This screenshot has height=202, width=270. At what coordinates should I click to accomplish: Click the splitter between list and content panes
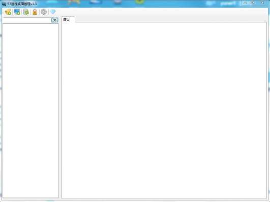coord(60,108)
